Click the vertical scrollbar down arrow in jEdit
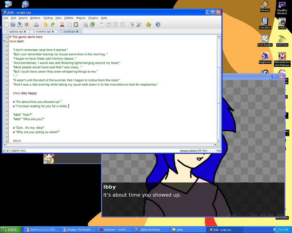The height and width of the screenshot is (233, 292). click(x=219, y=141)
